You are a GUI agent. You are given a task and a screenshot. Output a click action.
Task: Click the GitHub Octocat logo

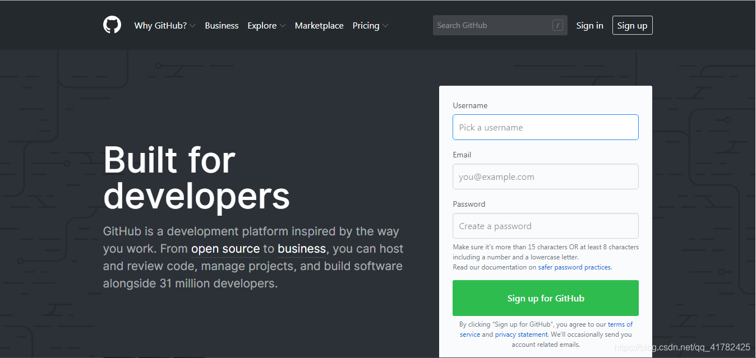[x=112, y=25]
